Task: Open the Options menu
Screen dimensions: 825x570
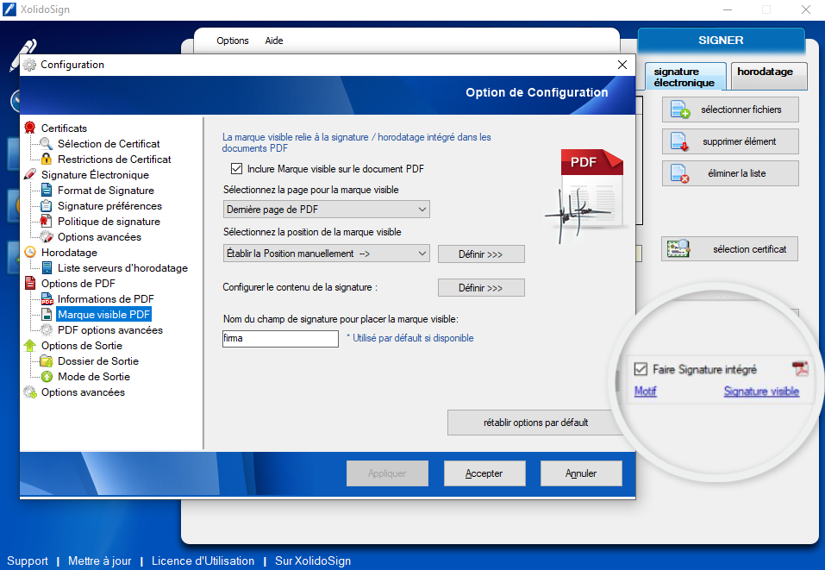Action: (233, 41)
